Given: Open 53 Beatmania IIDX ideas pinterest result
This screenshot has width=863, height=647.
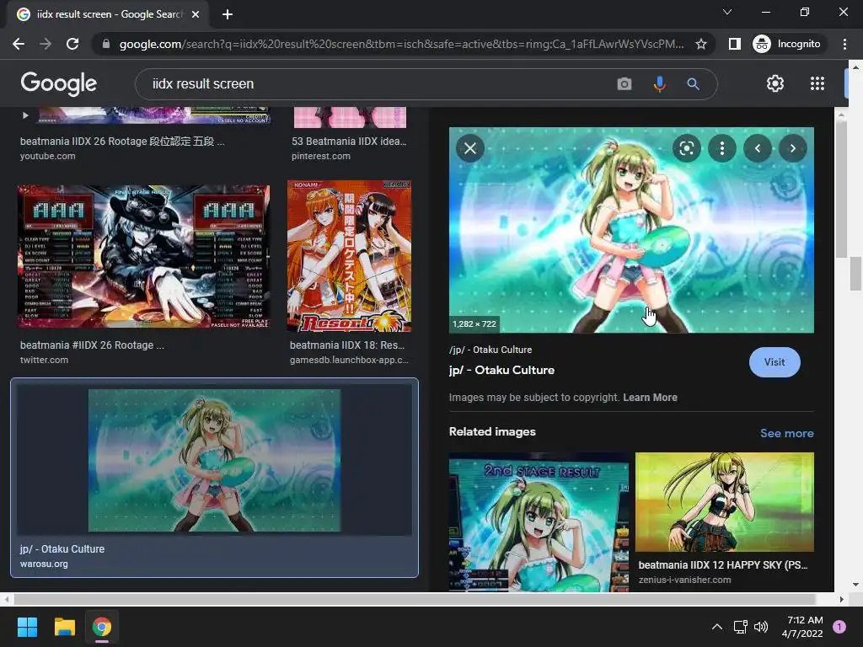Looking at the screenshot, I should (x=349, y=142).
